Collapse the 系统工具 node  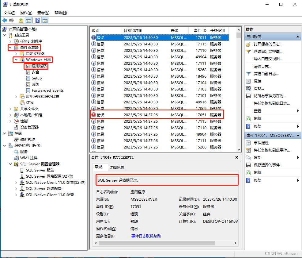[x=5, y=35]
